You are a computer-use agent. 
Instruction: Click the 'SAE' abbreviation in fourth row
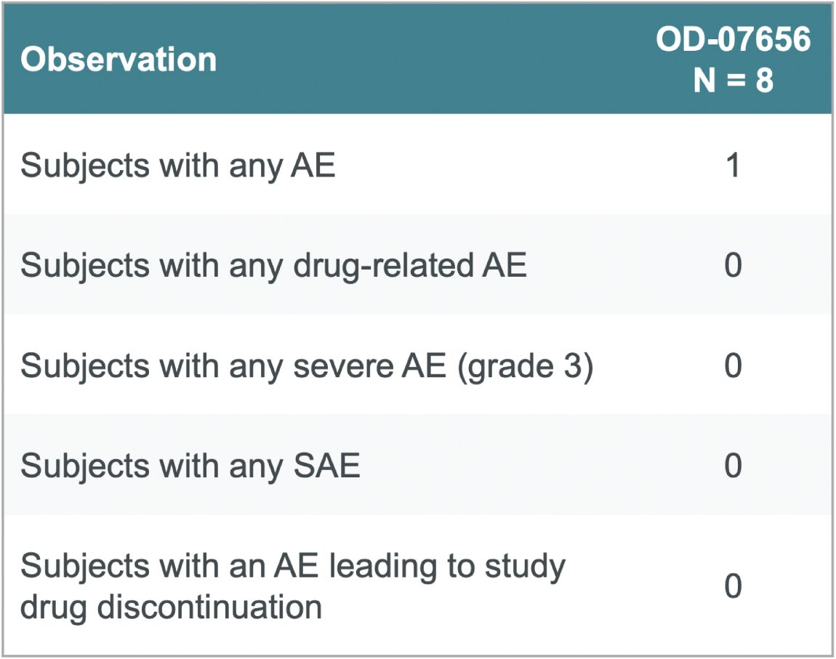327,465
